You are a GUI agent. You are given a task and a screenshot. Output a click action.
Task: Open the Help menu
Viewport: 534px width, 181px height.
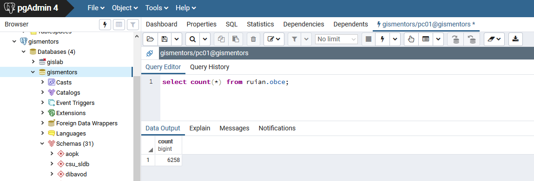185,8
